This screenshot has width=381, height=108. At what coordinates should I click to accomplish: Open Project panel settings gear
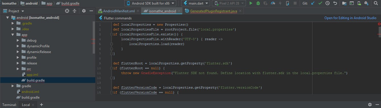pyautogui.click(x=84, y=11)
